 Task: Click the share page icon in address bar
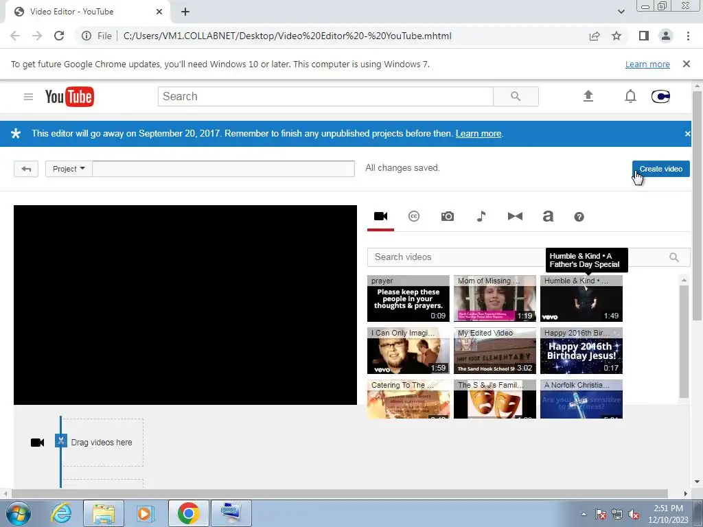click(x=595, y=36)
